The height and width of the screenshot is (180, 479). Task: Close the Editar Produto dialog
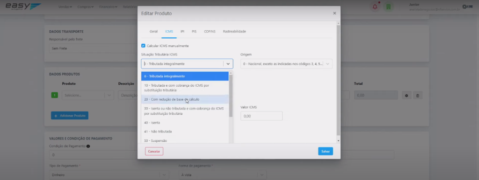pos(334,14)
